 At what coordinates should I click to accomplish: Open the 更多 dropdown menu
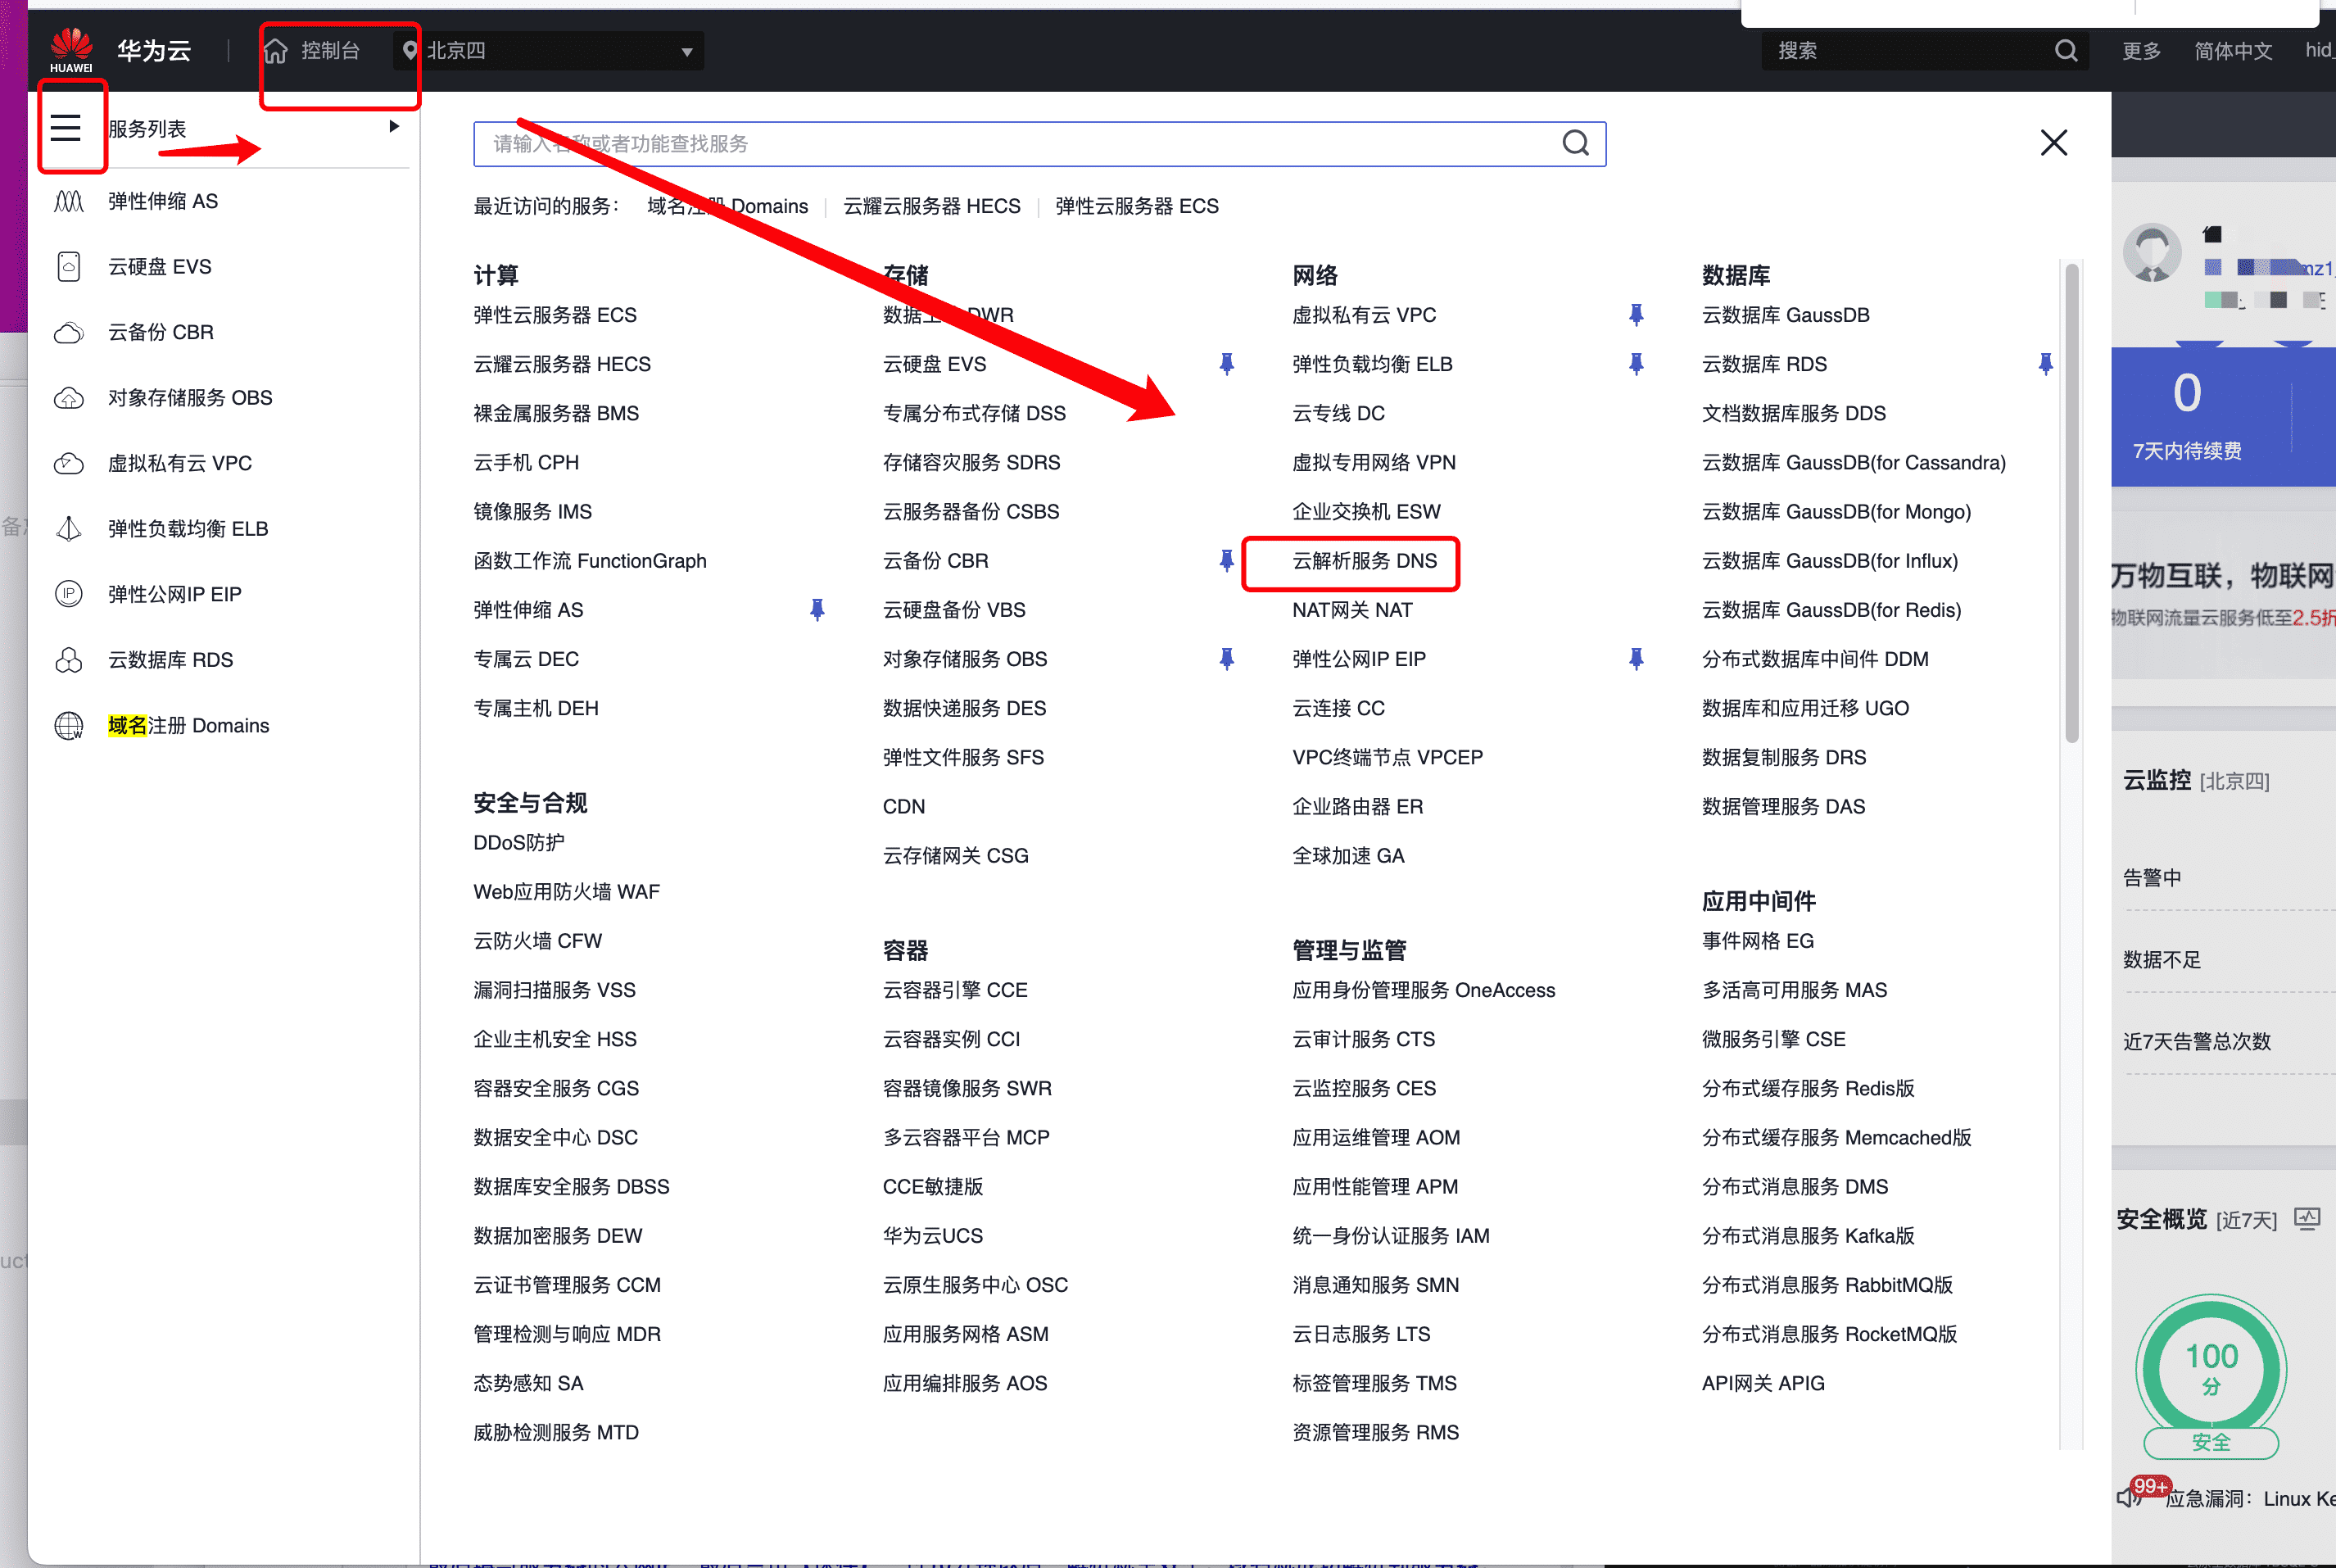click(x=2140, y=50)
